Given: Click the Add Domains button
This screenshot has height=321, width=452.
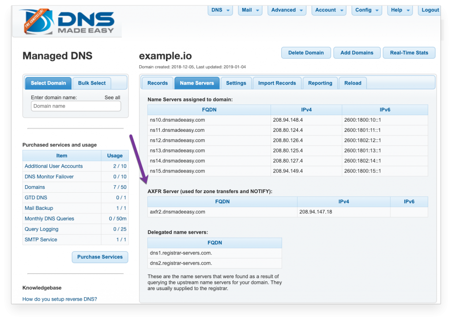Looking at the screenshot, I should pyautogui.click(x=357, y=52).
